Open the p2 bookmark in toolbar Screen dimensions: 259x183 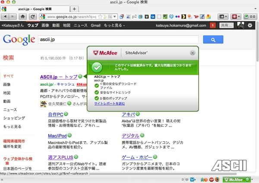(x=134, y=17)
